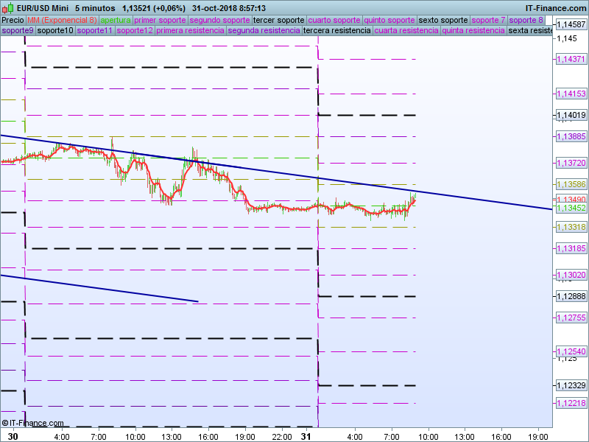589x442 pixels.
Task: Click the primera resistencia label
Action: tap(191, 31)
